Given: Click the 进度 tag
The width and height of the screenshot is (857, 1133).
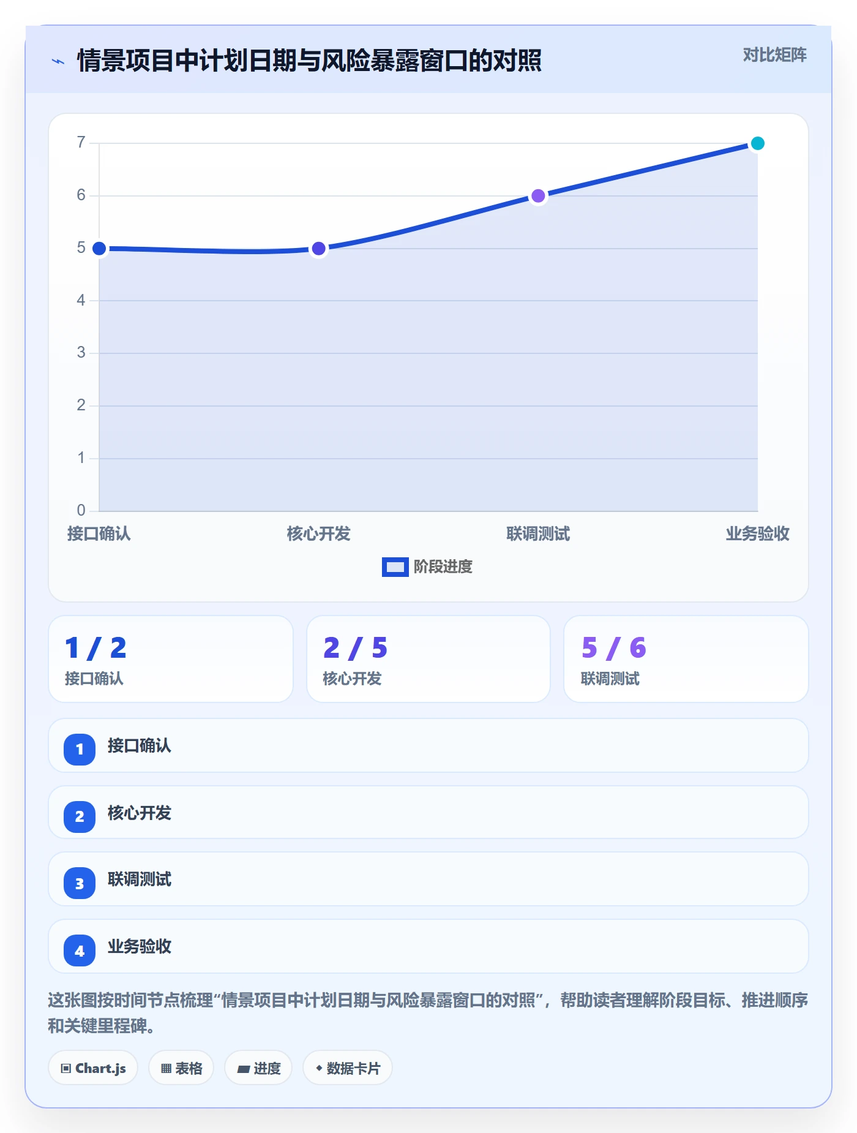Looking at the screenshot, I should (258, 1068).
